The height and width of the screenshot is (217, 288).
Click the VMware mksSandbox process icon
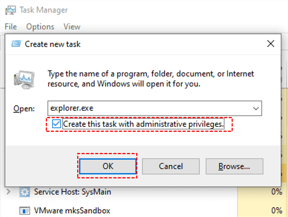25,210
